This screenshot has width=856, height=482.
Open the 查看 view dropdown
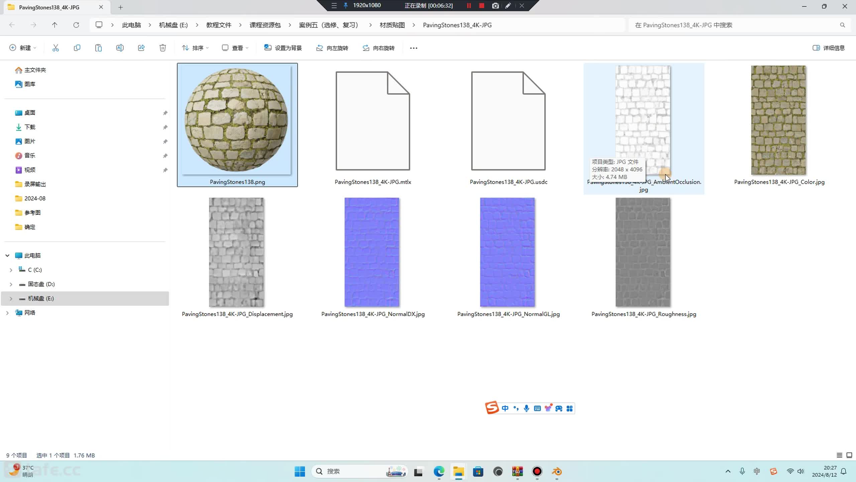(x=235, y=48)
